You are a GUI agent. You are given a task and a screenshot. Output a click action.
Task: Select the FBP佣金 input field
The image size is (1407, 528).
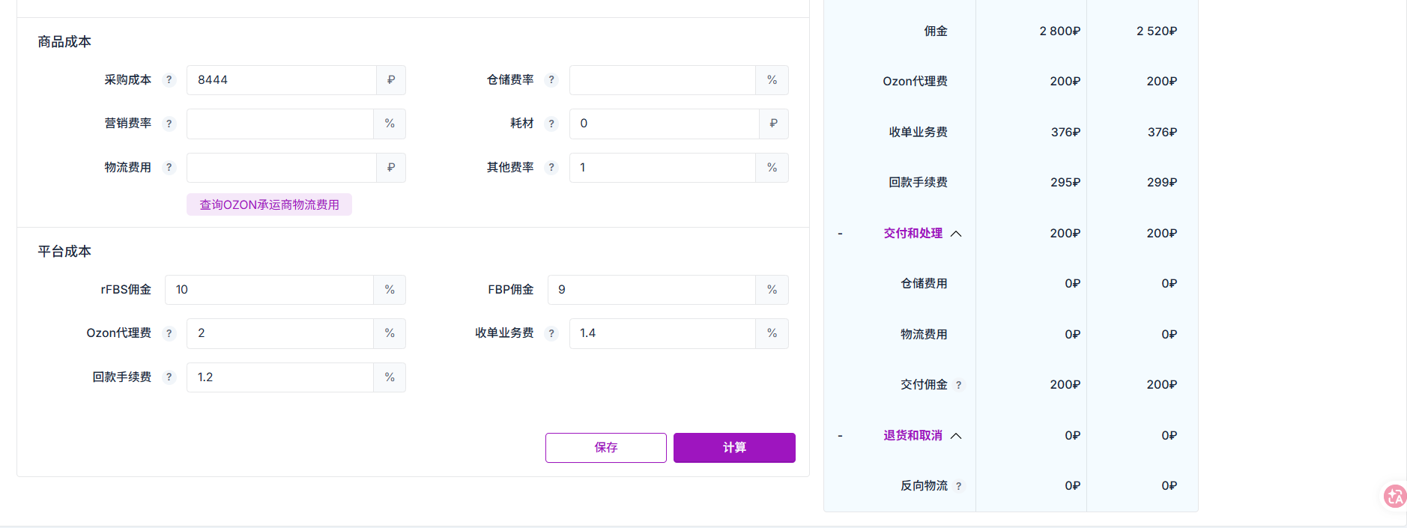(x=652, y=290)
